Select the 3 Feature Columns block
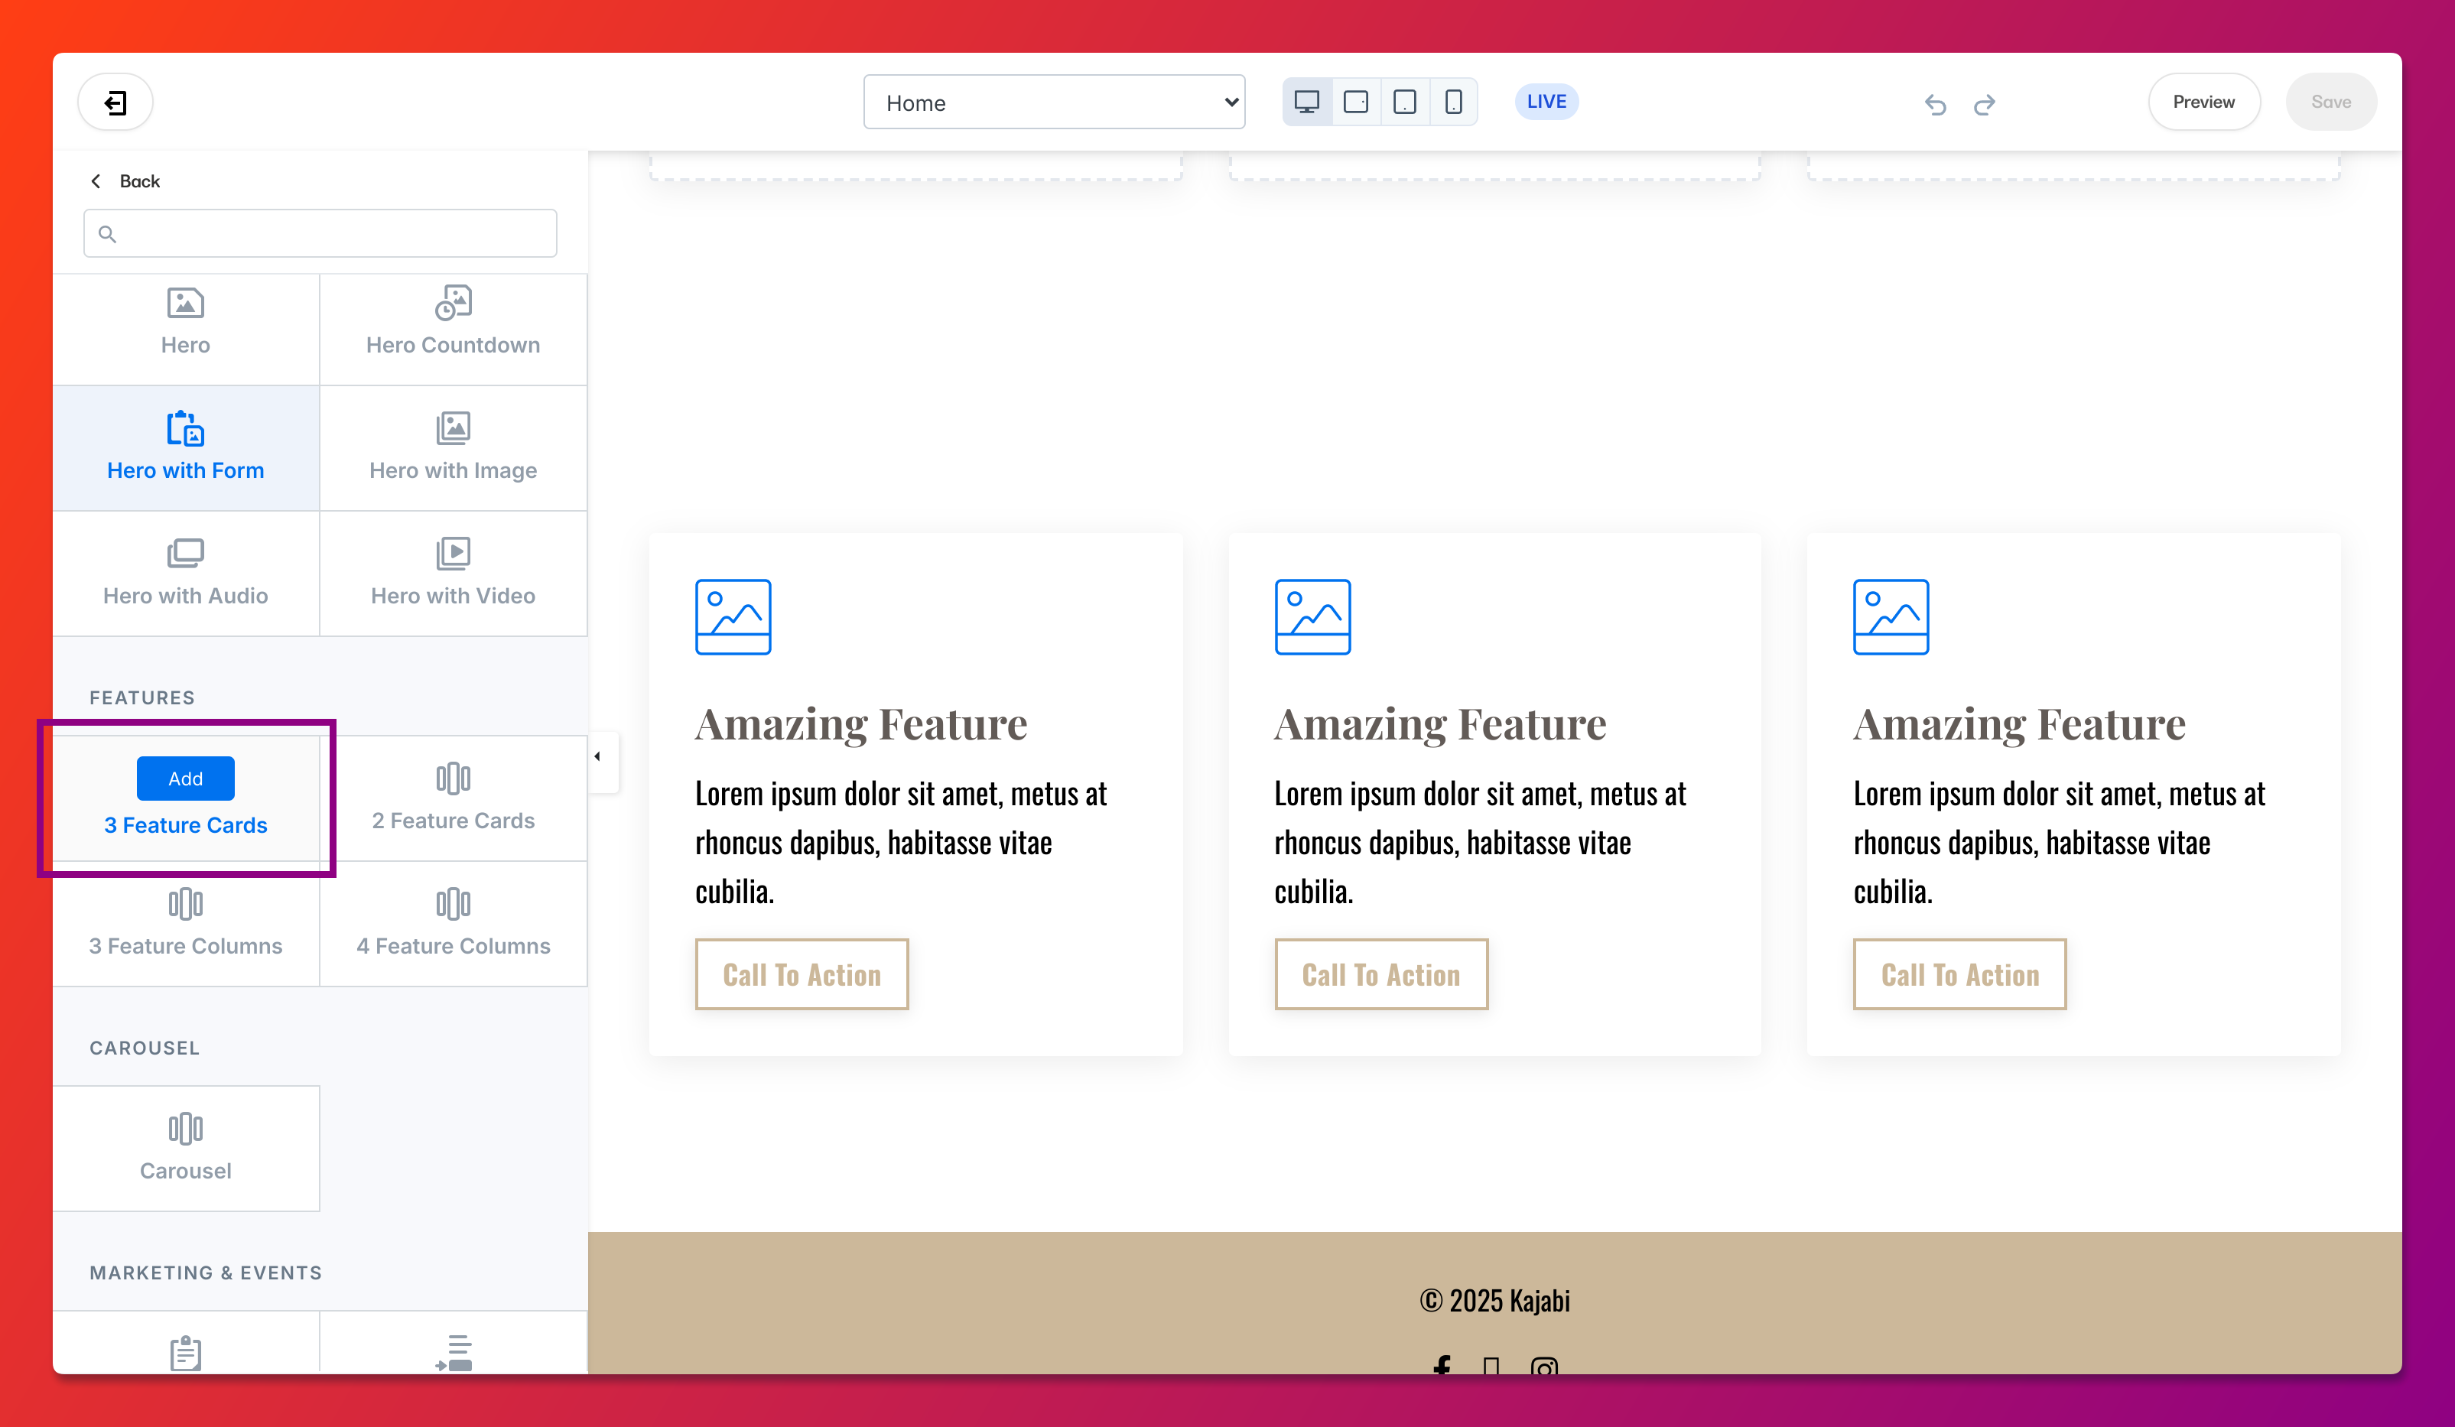The width and height of the screenshot is (2455, 1427). (185, 923)
